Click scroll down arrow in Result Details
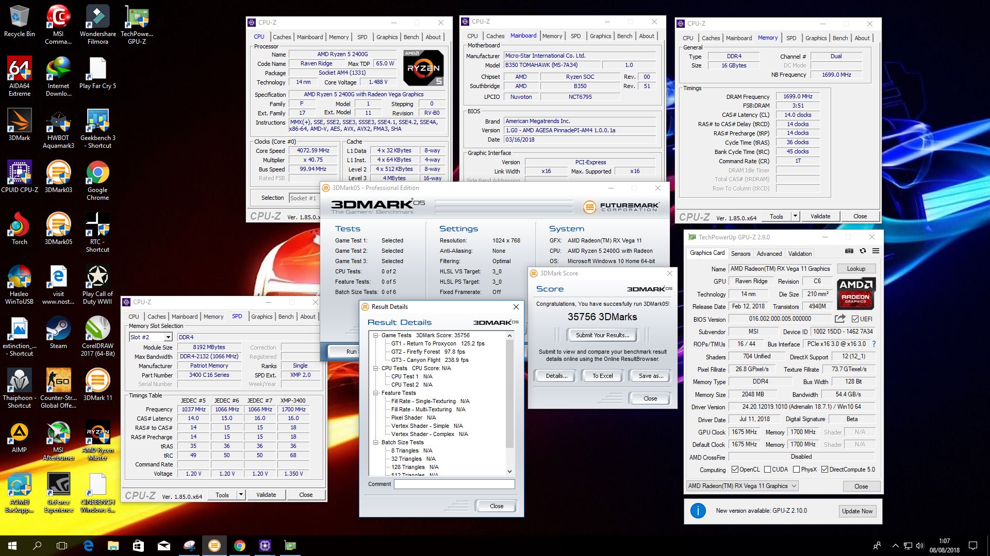 (x=509, y=471)
